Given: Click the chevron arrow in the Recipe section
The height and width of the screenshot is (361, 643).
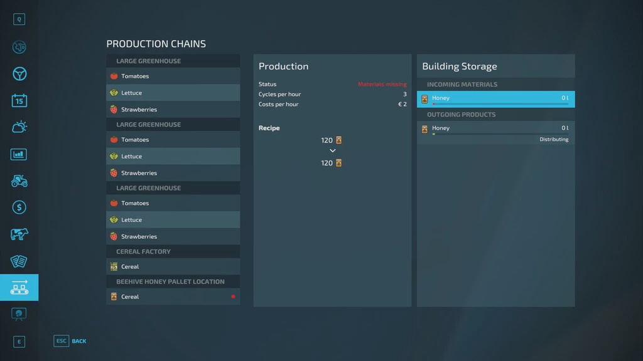Looking at the screenshot, I should coord(332,151).
